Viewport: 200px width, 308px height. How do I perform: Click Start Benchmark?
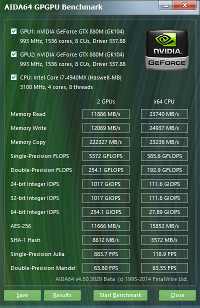[120, 295]
